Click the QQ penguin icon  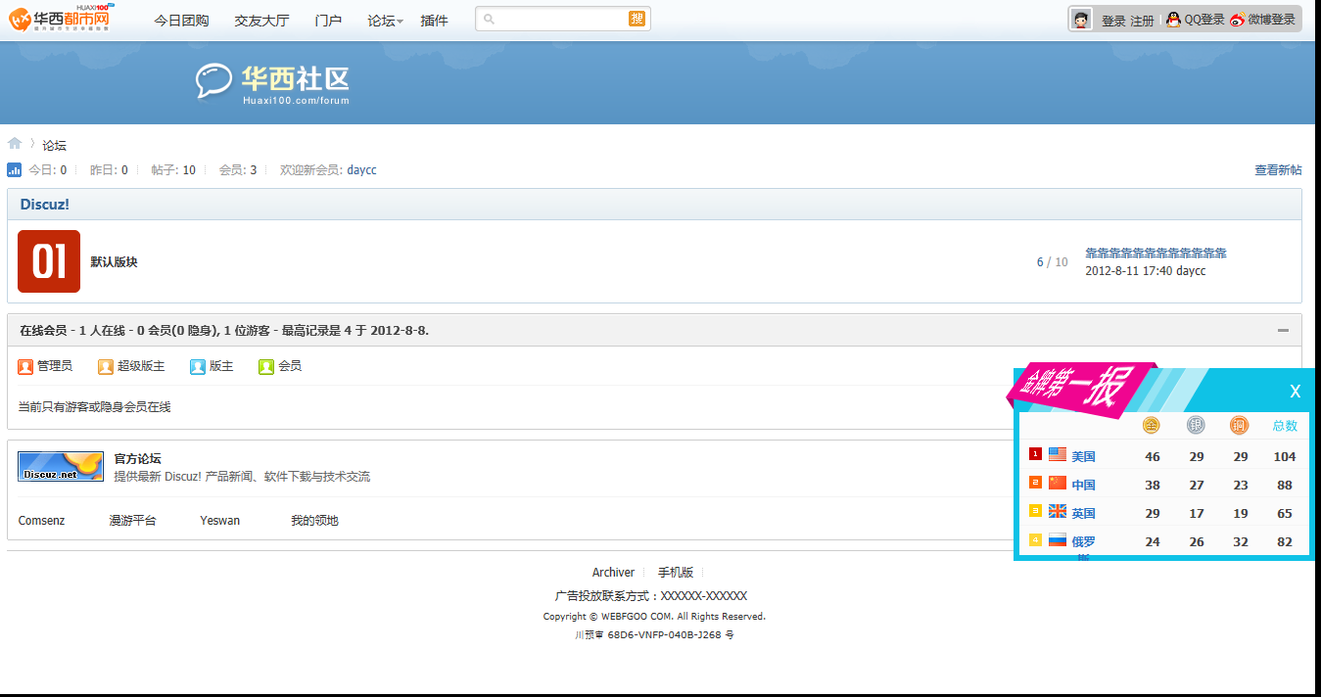[1173, 19]
